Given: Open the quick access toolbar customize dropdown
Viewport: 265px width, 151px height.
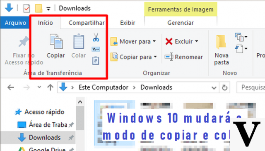Looking at the screenshot, I should point(48,8).
